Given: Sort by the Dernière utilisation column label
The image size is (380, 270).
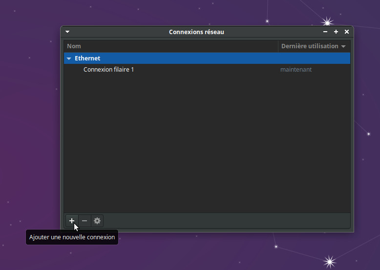Looking at the screenshot, I should [x=310, y=46].
